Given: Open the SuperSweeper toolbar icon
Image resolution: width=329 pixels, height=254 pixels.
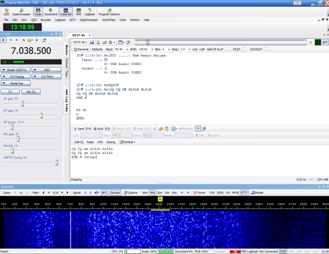Looking at the screenshot, I should pyautogui.click(x=21, y=12).
